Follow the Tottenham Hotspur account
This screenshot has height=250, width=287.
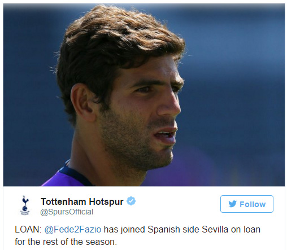coord(247,204)
